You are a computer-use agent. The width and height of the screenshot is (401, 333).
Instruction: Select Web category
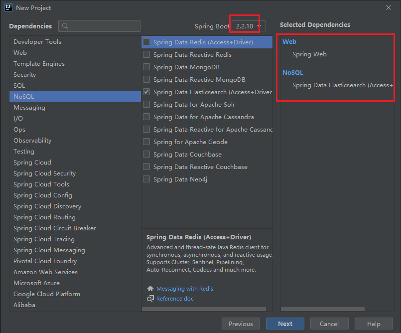click(75, 53)
